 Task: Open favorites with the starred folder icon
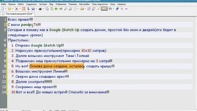(82, 9)
